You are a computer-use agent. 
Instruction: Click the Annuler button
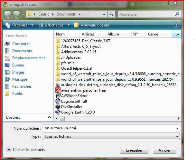click(x=164, y=150)
